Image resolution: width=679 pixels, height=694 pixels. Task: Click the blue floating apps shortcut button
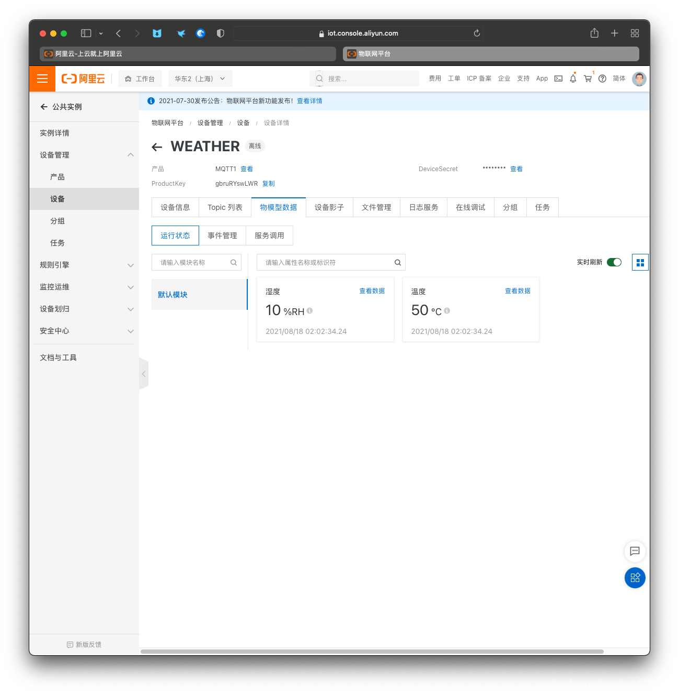tap(635, 578)
